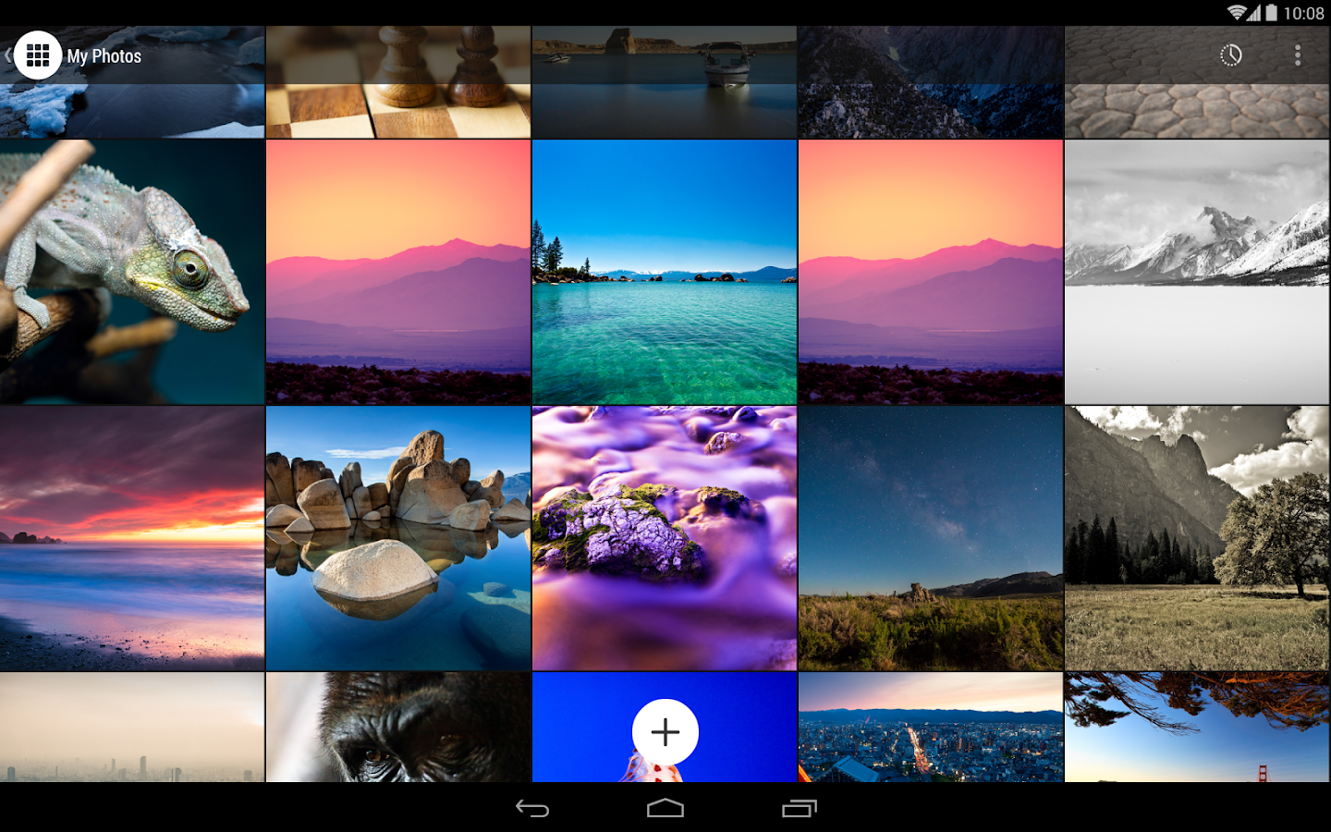This screenshot has height=832, width=1331.
Task: Select the turquoise lake photo
Action: (664, 271)
